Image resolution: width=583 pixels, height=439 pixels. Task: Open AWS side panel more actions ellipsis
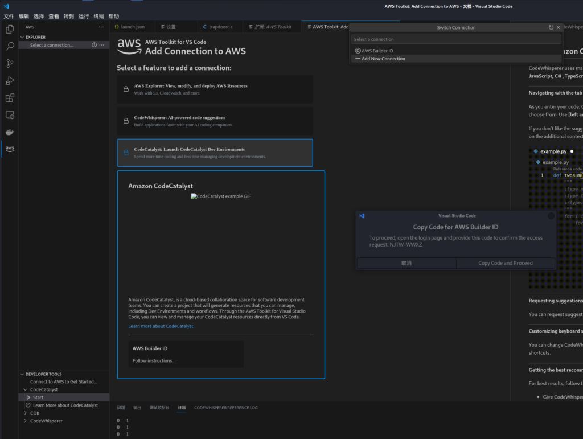click(101, 27)
